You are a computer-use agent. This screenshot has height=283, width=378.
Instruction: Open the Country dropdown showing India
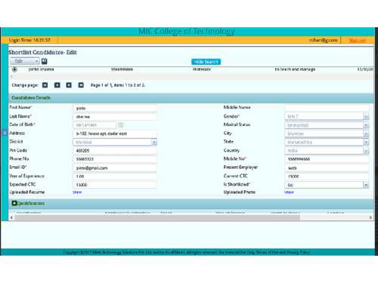tap(327, 151)
